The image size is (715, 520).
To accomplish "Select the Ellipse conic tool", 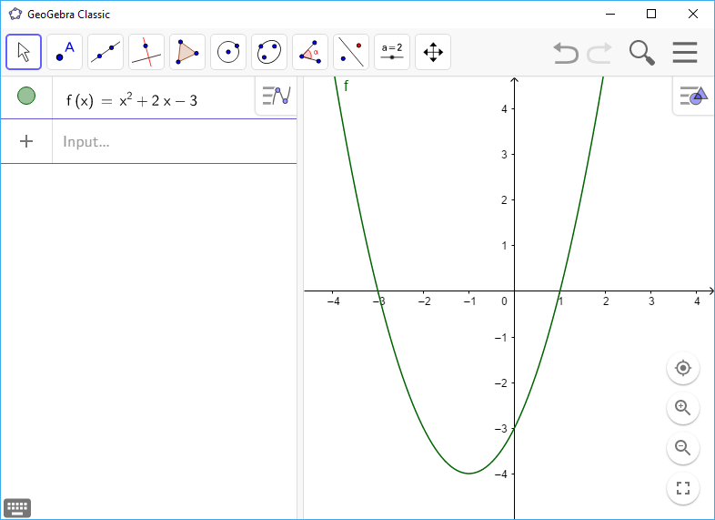I will [269, 52].
